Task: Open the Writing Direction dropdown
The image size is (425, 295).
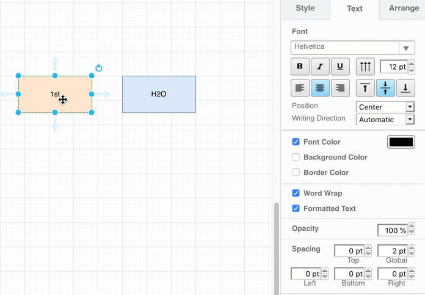Action: click(385, 120)
